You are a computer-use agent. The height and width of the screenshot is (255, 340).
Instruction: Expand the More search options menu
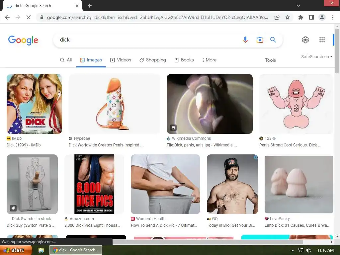[209, 60]
